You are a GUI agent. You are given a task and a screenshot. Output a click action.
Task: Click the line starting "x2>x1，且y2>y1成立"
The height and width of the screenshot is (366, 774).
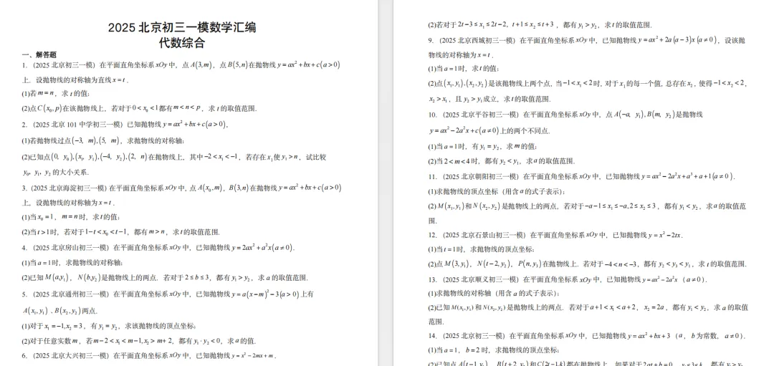(x=491, y=99)
